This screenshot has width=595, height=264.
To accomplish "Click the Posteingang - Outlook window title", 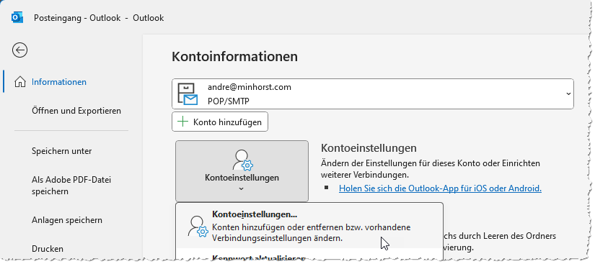I will (x=99, y=18).
